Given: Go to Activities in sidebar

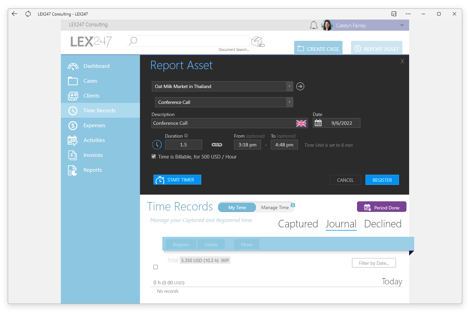Looking at the screenshot, I should (100, 140).
